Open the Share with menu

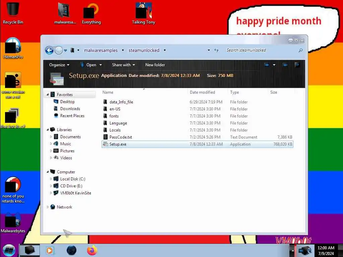coord(123,65)
